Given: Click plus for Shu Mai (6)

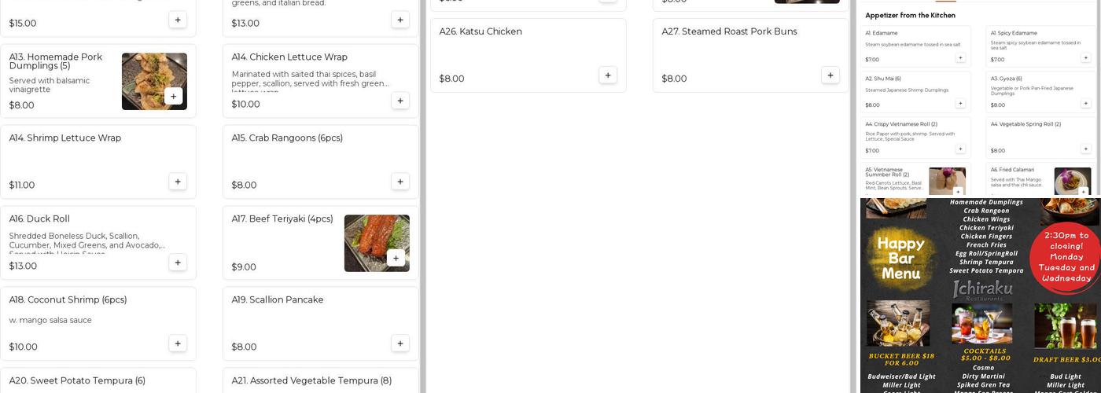Looking at the screenshot, I should tap(959, 104).
